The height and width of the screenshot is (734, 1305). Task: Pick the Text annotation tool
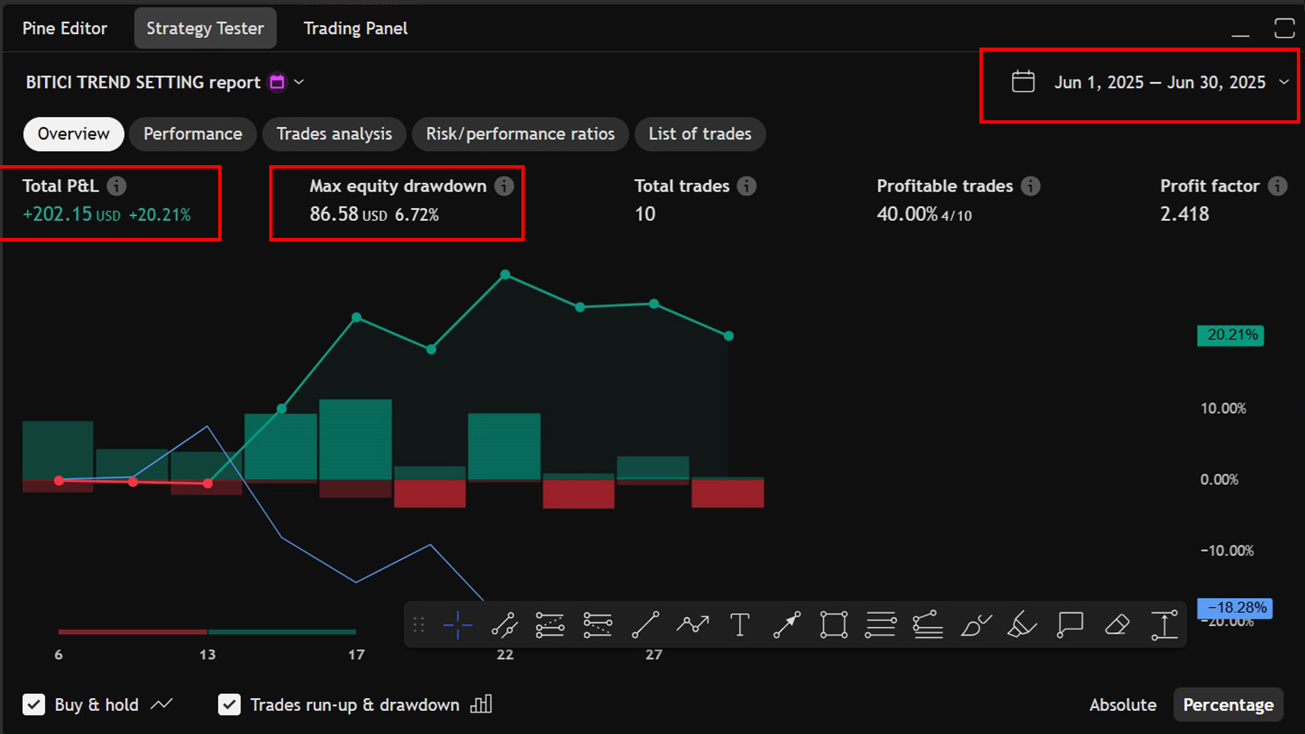point(739,624)
